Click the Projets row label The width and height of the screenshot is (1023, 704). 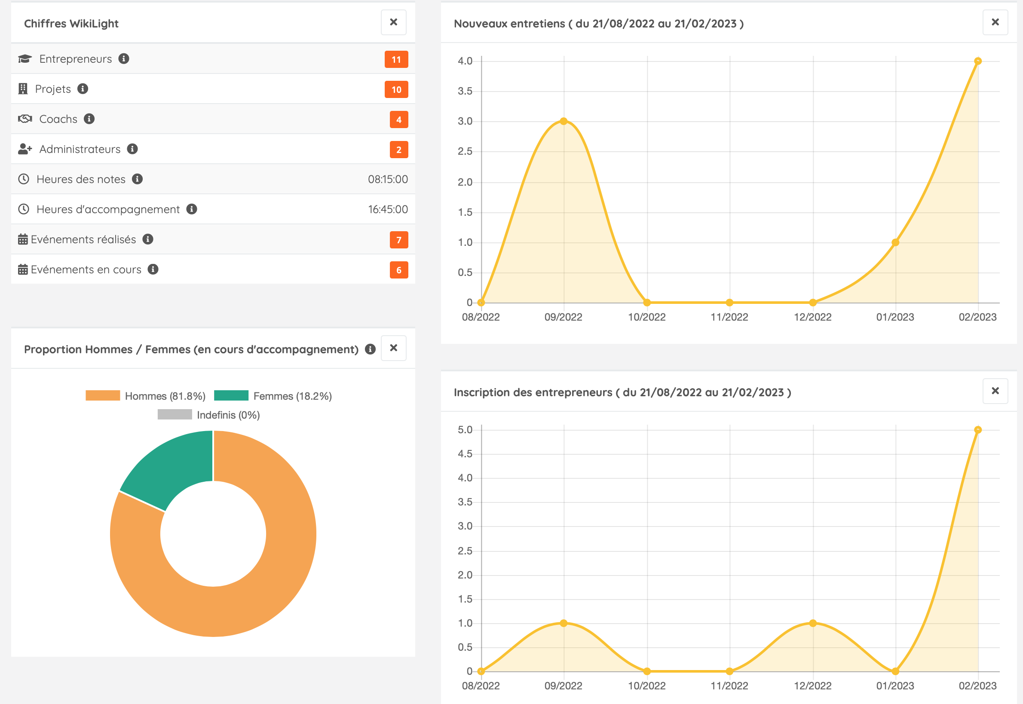(53, 89)
